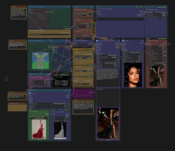175x151 pixels.
Task: Open the first dropdown in the second brown loader node
Action: point(84,24)
